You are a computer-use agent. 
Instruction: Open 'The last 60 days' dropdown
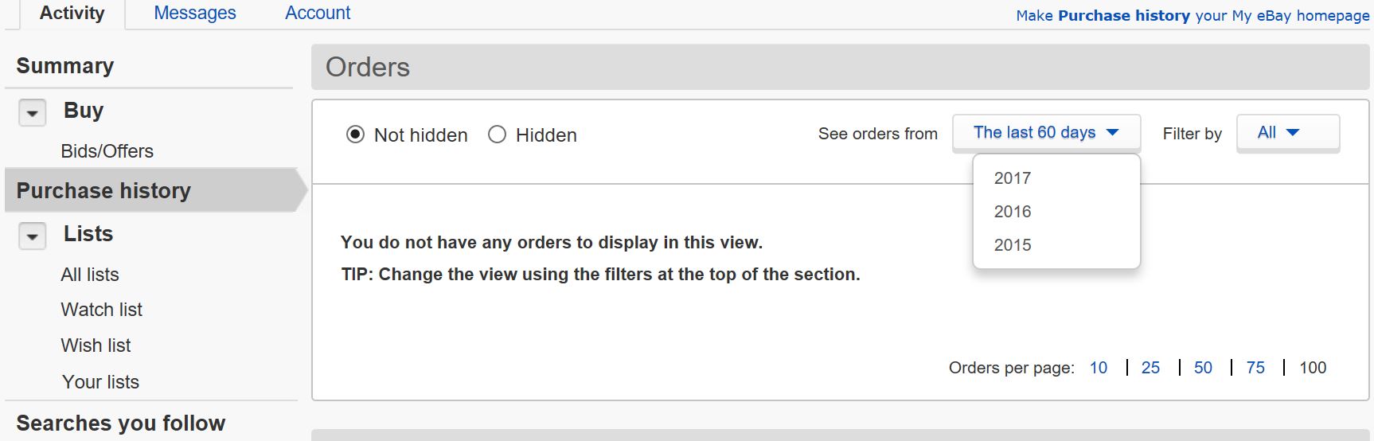point(1045,133)
